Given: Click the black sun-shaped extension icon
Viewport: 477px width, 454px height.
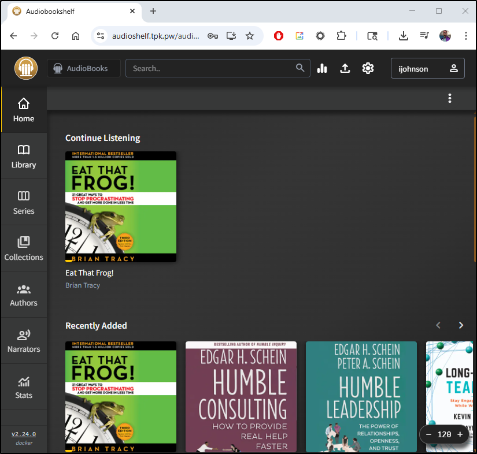Looking at the screenshot, I should click(x=320, y=36).
